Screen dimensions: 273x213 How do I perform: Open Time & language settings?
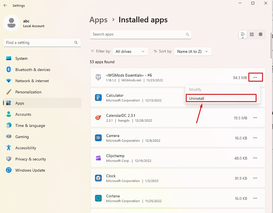coord(42,125)
